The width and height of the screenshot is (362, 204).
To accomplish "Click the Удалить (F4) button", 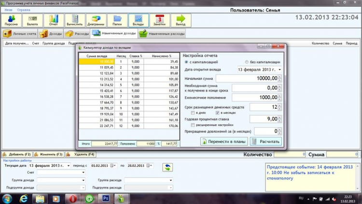I will click(80, 154).
